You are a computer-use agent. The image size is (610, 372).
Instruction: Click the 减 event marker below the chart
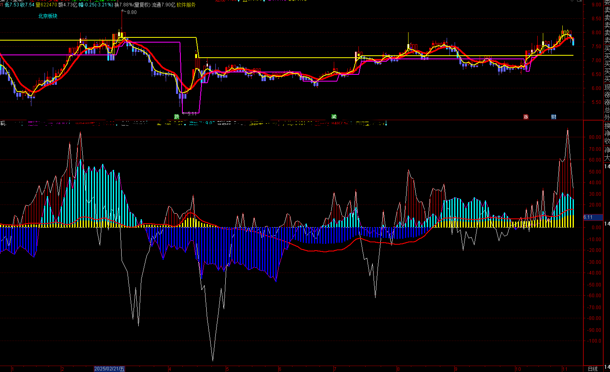(334, 117)
